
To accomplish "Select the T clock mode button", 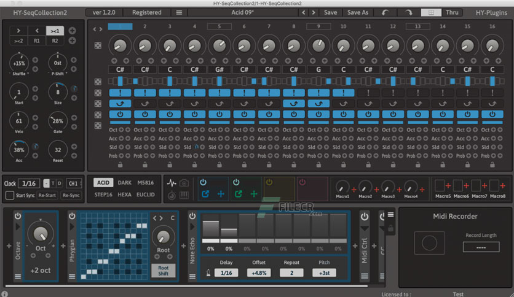I will (53, 183).
